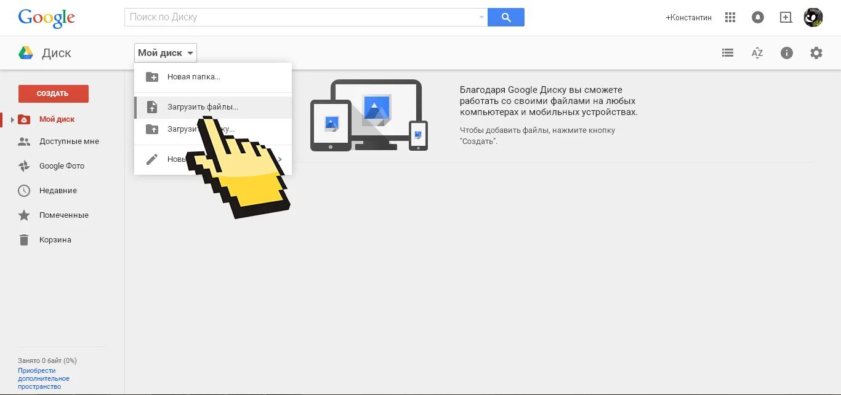The image size is (841, 395).
Task: Open the settings gear icon
Action: pos(816,53)
